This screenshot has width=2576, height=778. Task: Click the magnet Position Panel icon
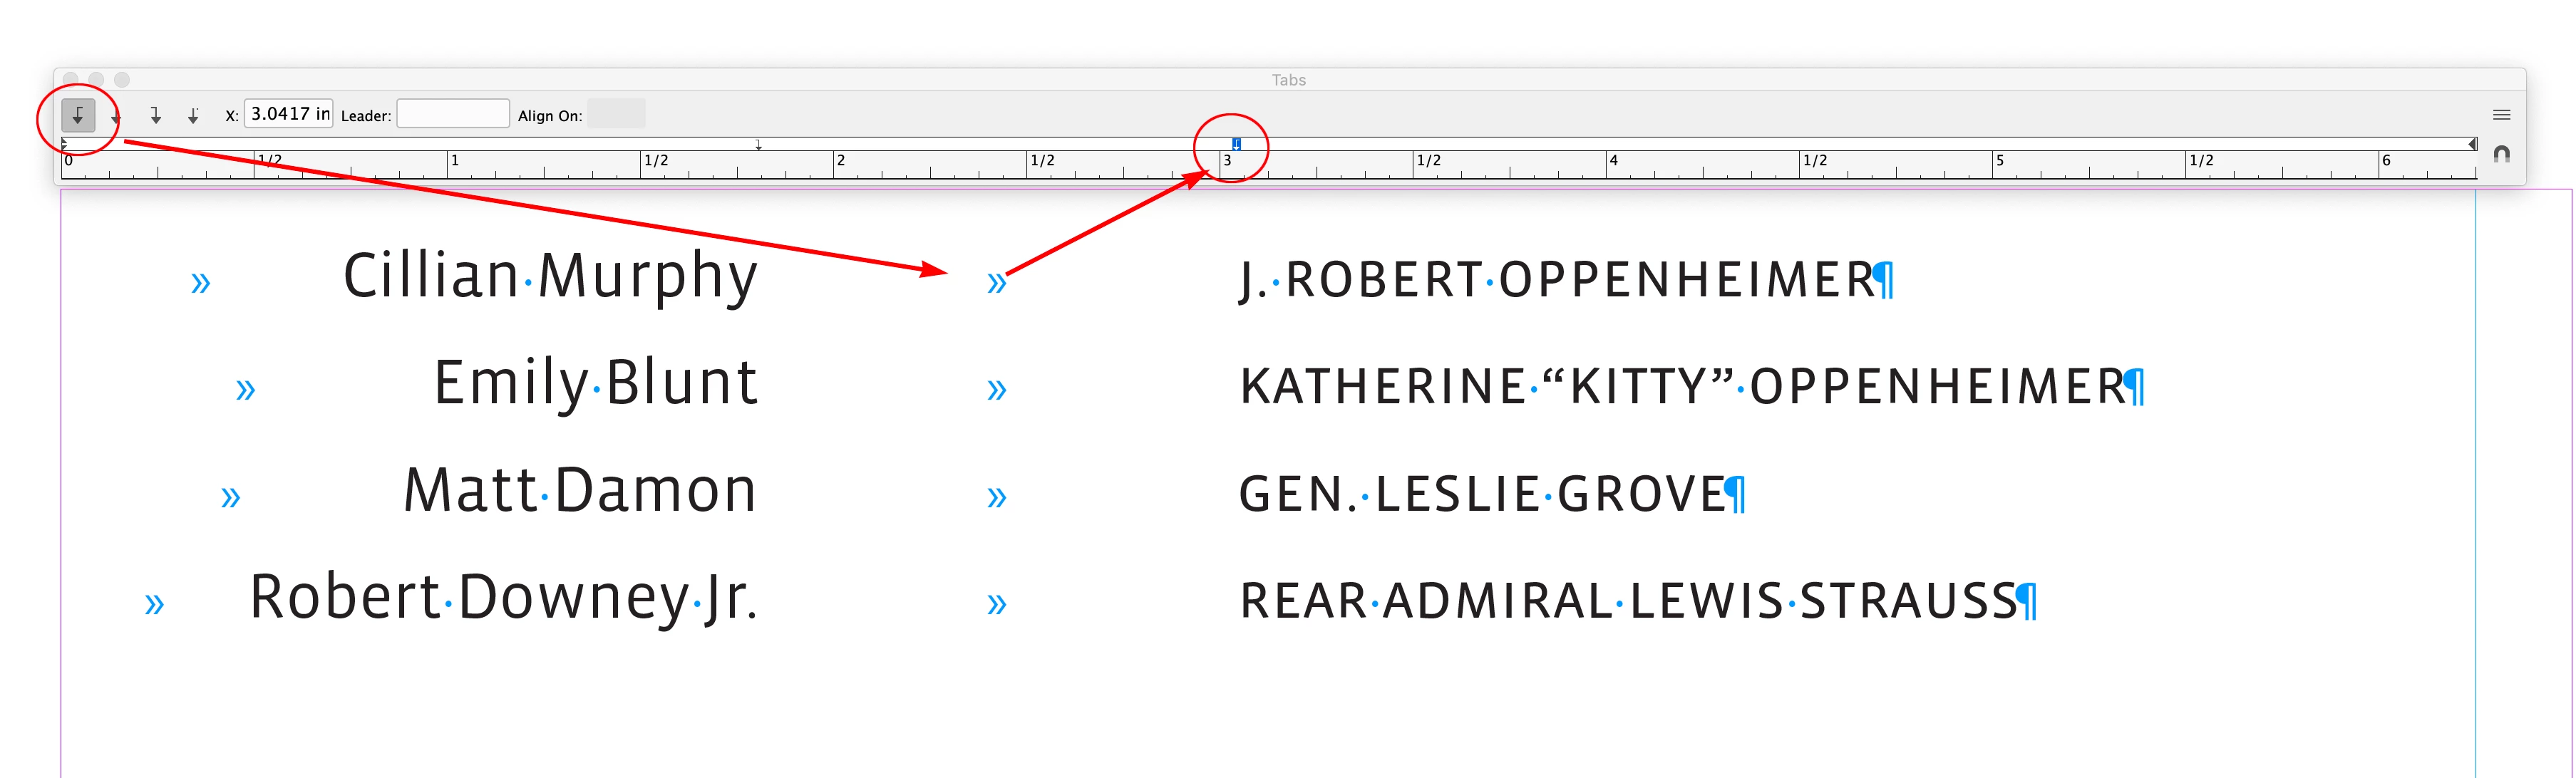(x=2501, y=154)
